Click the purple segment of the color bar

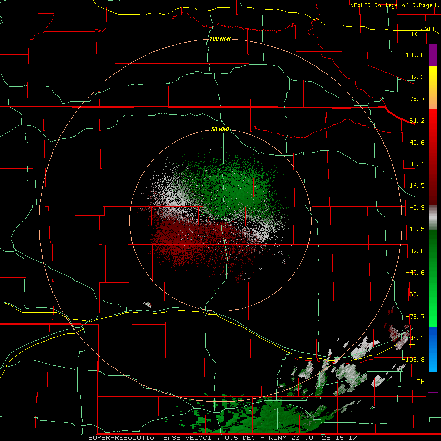click(433, 54)
